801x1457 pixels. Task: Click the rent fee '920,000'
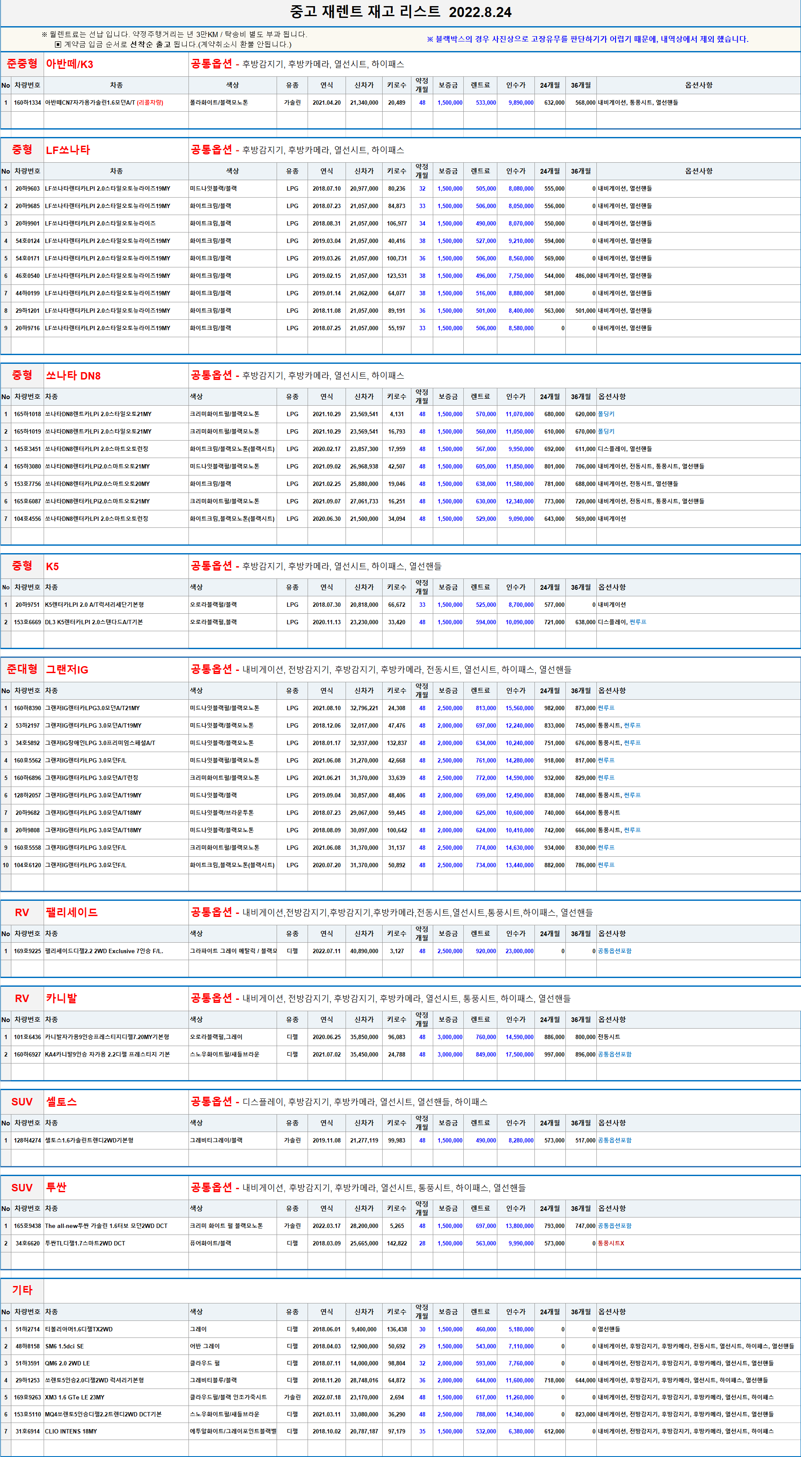[486, 951]
